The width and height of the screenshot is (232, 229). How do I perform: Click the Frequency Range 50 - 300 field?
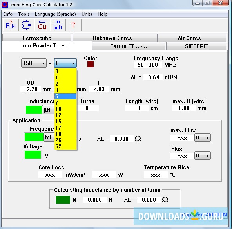pyautogui.click(x=148, y=65)
